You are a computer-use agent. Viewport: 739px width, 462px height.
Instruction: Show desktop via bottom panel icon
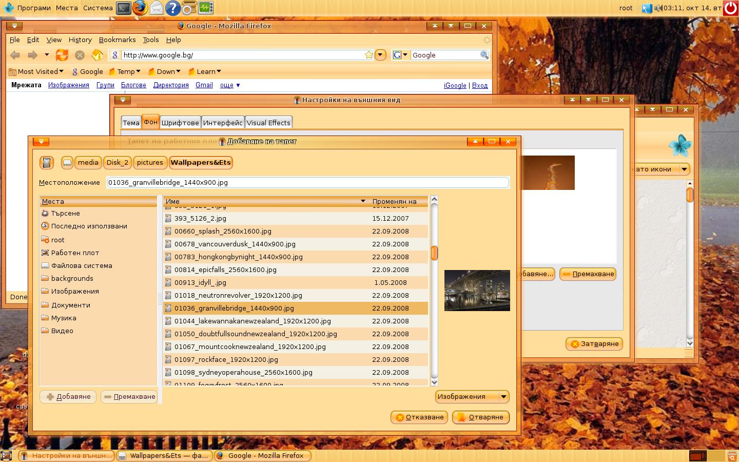(x=6, y=455)
